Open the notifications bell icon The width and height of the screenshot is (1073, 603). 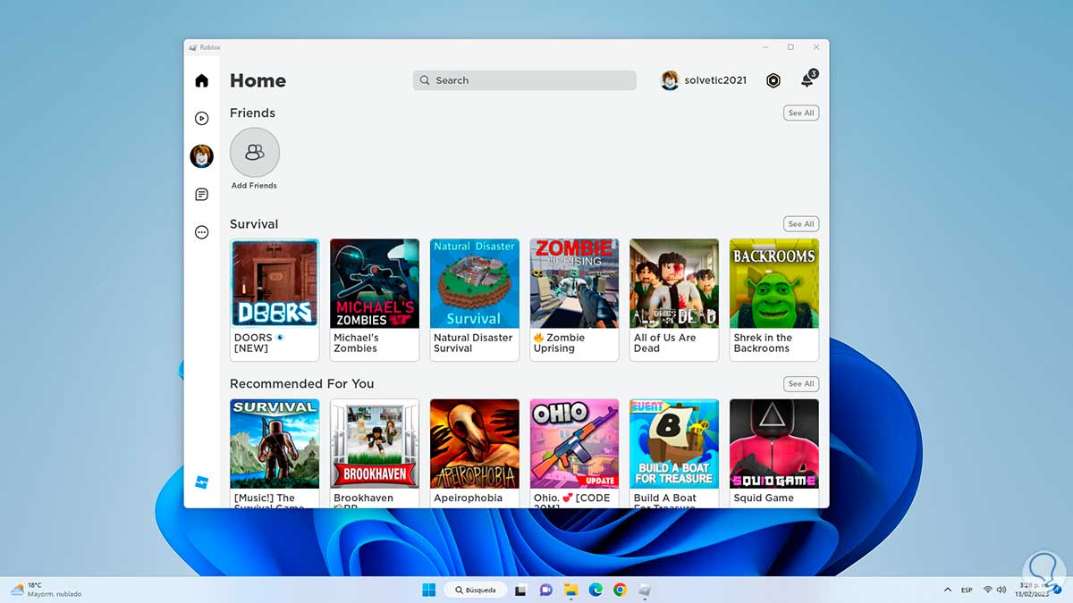(807, 80)
